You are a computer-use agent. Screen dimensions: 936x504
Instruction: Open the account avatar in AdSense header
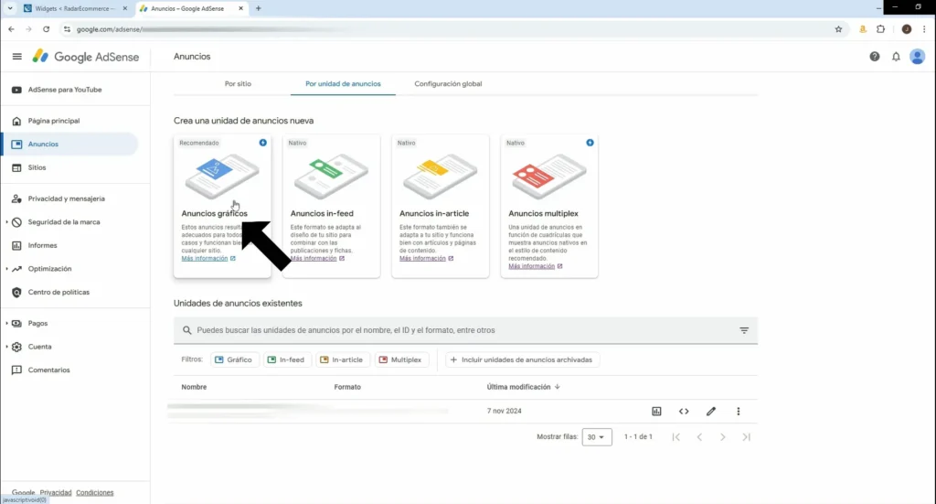point(918,57)
